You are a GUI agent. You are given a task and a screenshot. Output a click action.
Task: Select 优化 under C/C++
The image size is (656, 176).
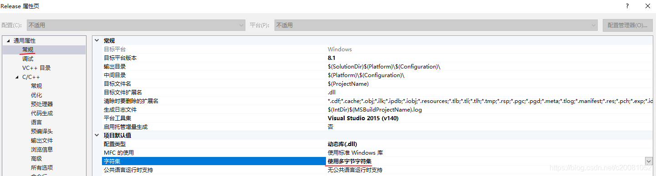tap(36, 95)
